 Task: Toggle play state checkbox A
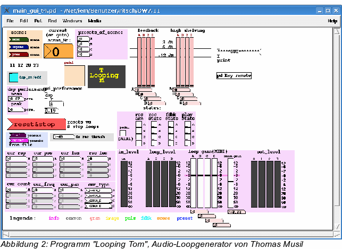click(x=187, y=124)
